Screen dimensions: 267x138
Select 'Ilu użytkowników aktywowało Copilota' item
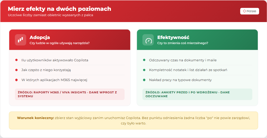pyautogui.click(x=55, y=60)
